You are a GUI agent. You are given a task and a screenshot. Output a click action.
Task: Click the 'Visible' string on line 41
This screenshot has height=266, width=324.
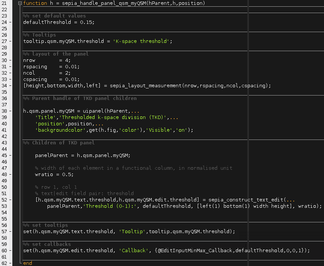[x=159, y=130]
